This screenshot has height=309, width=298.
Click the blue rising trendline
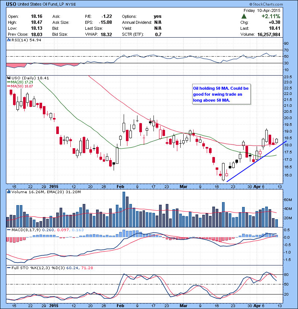pyautogui.click(x=257, y=162)
